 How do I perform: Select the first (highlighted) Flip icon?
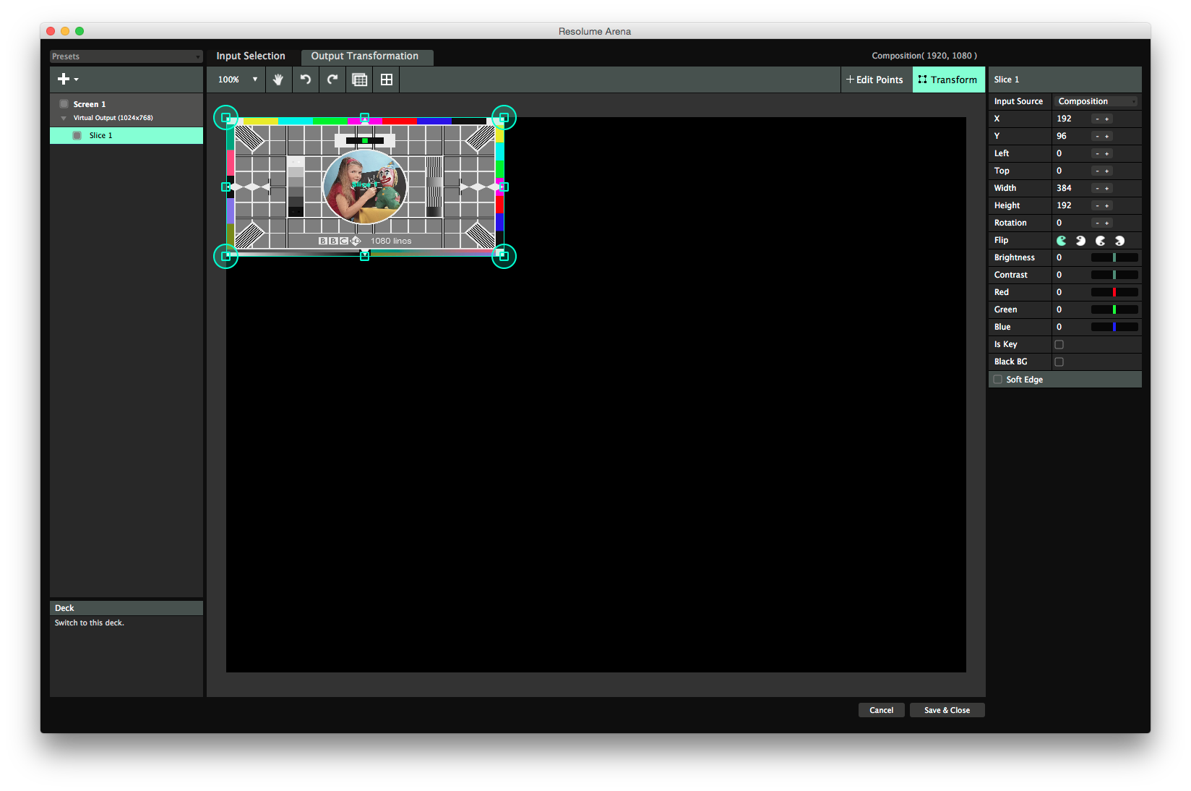pos(1062,241)
